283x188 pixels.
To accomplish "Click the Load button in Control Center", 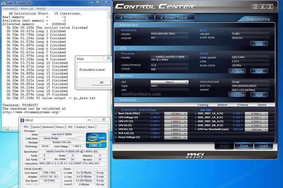I will [263, 146].
